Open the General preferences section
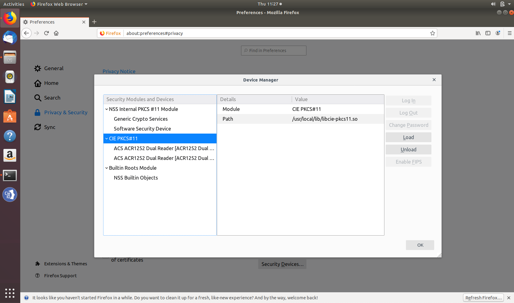514x303 pixels. pos(49,68)
